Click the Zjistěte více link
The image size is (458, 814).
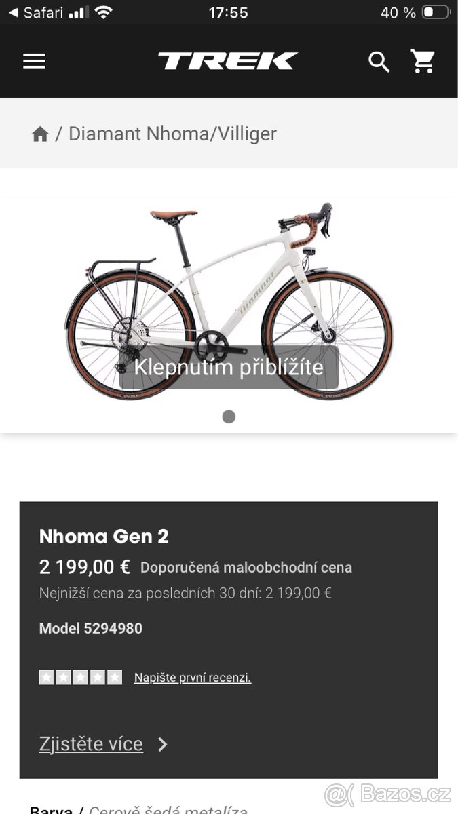[x=91, y=744]
